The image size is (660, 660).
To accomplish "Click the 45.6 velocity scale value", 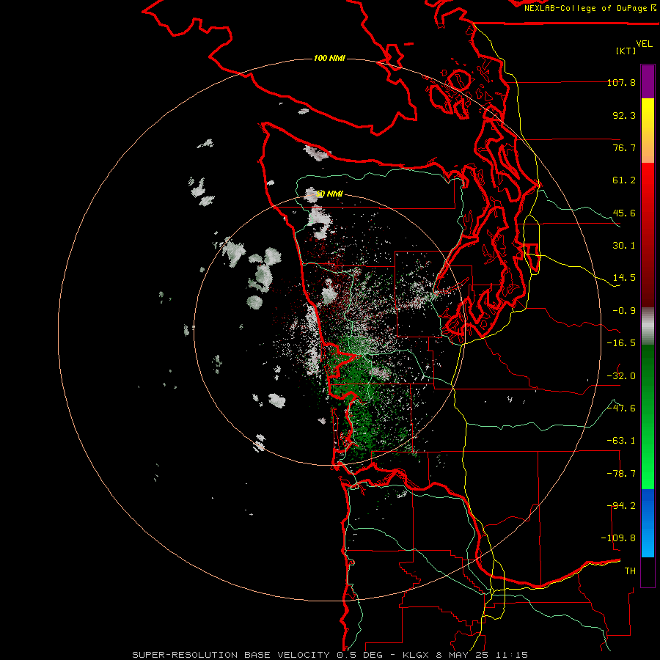I will pyautogui.click(x=624, y=213).
